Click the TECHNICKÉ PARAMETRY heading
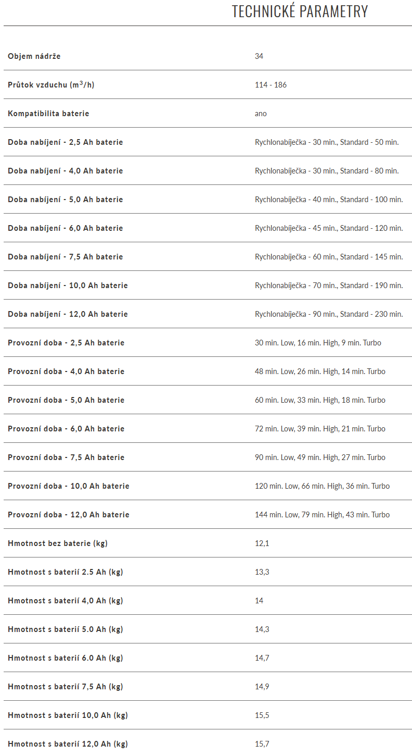Viewport: 412px width, 756px height. click(300, 11)
